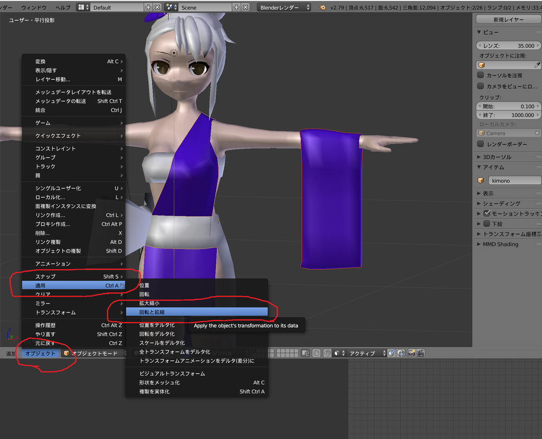Activate the eyedropper in the object focus field

537,65
